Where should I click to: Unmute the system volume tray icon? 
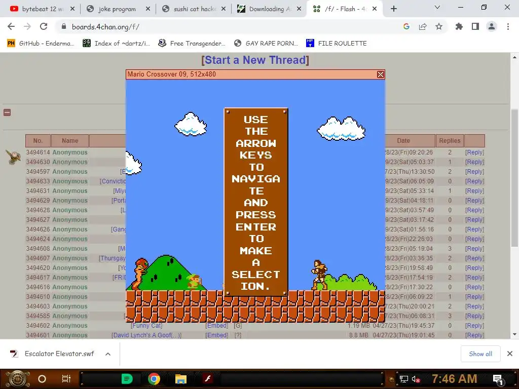coord(416,379)
